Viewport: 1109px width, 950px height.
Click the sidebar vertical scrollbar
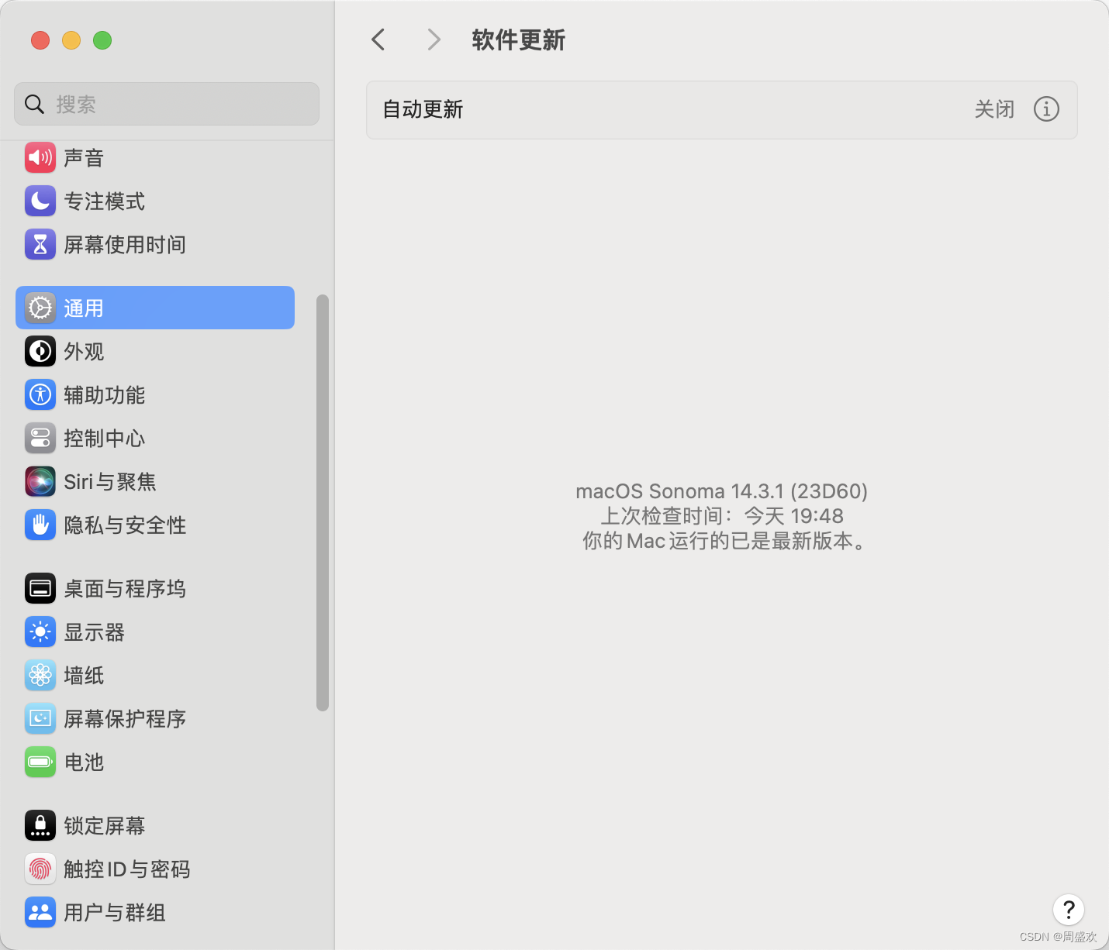(x=323, y=502)
